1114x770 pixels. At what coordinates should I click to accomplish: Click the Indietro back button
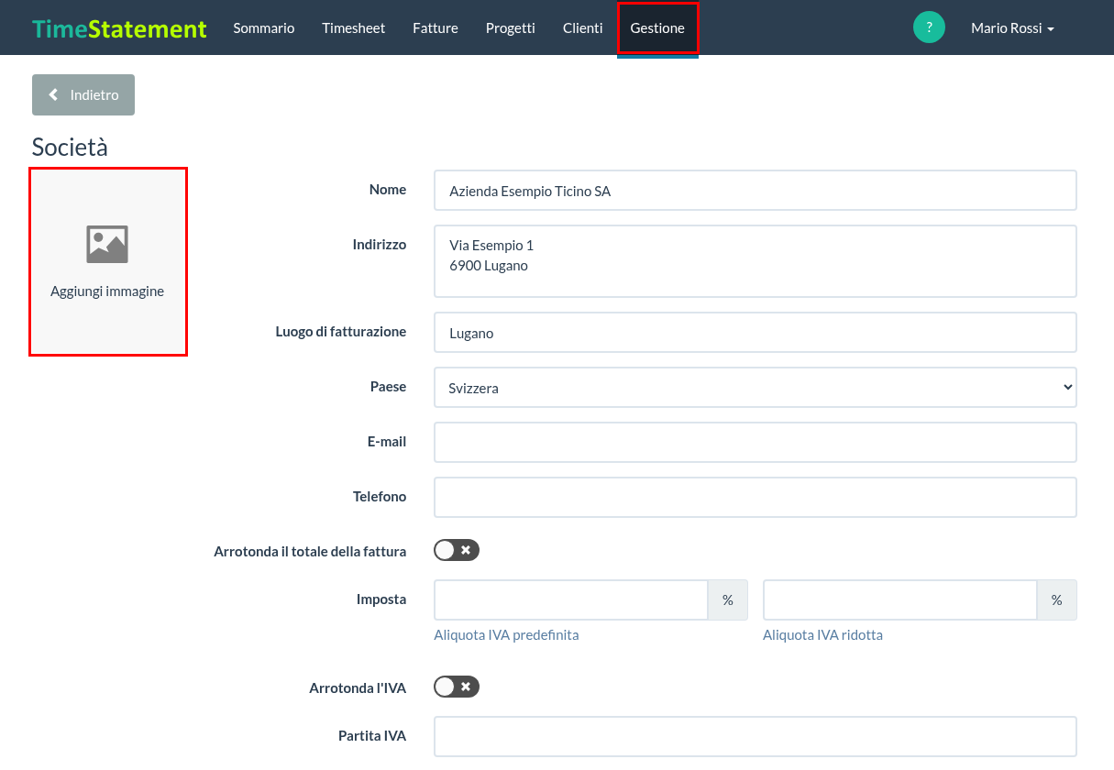83,94
